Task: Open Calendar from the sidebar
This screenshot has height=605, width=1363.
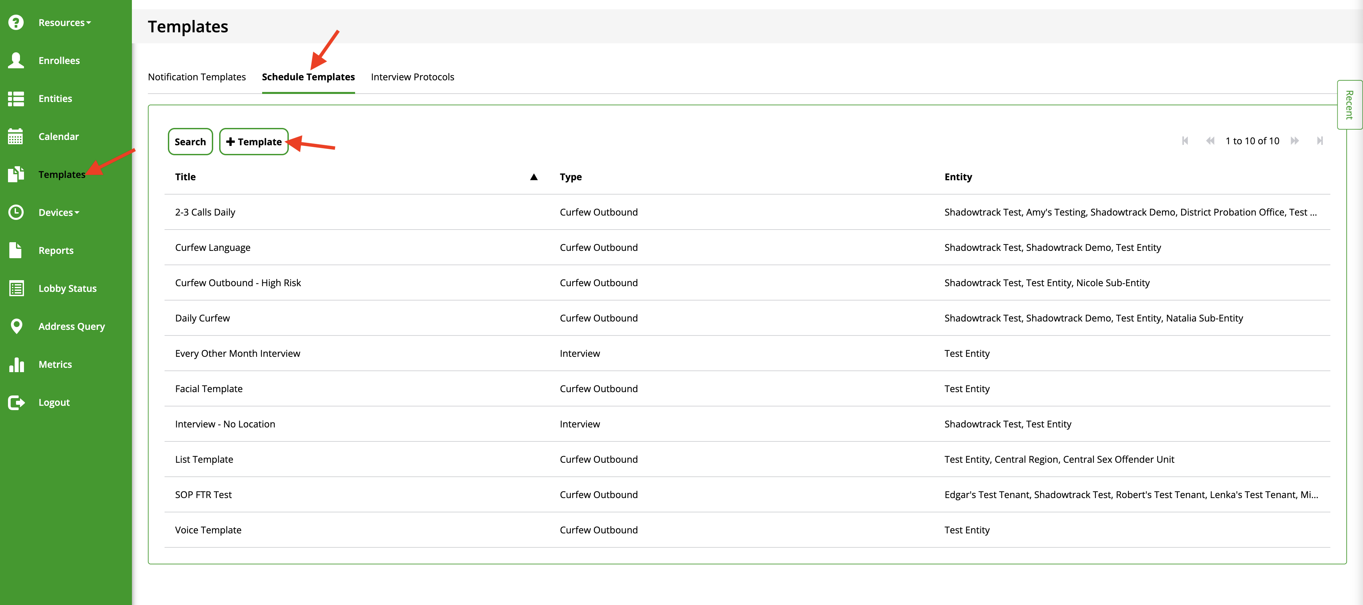Action: [59, 137]
